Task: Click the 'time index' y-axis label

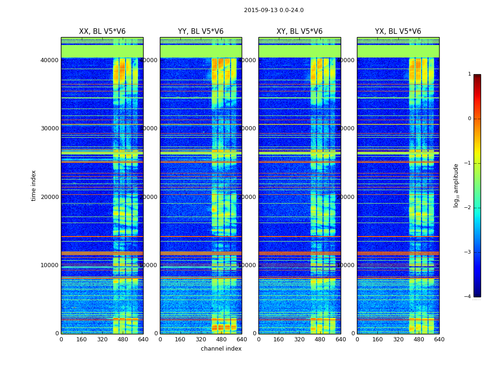Action: point(33,185)
